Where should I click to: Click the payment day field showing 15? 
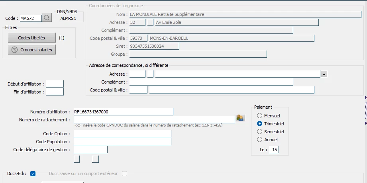coord(274,150)
